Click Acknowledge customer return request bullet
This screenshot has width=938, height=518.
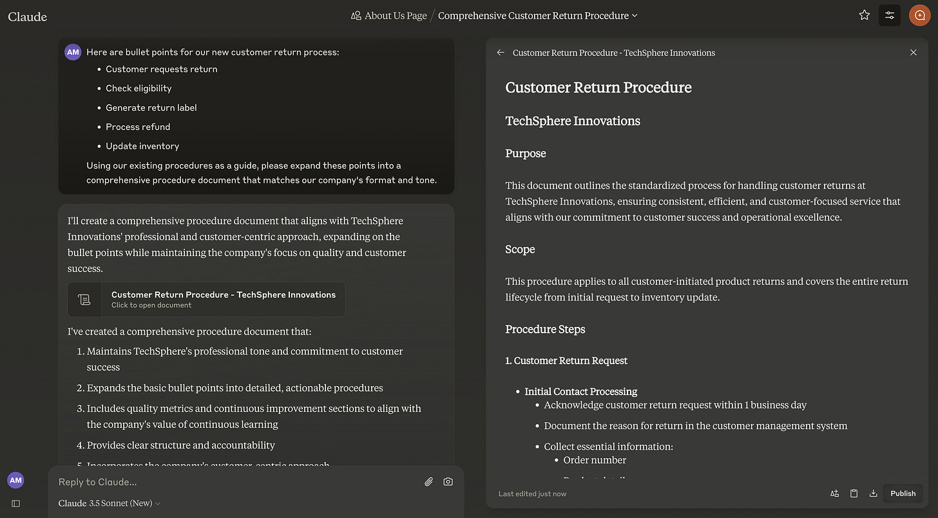(x=675, y=405)
